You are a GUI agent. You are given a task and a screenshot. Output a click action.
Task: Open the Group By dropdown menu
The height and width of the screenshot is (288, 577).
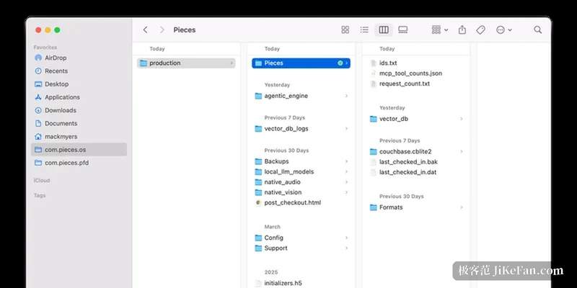click(x=440, y=30)
